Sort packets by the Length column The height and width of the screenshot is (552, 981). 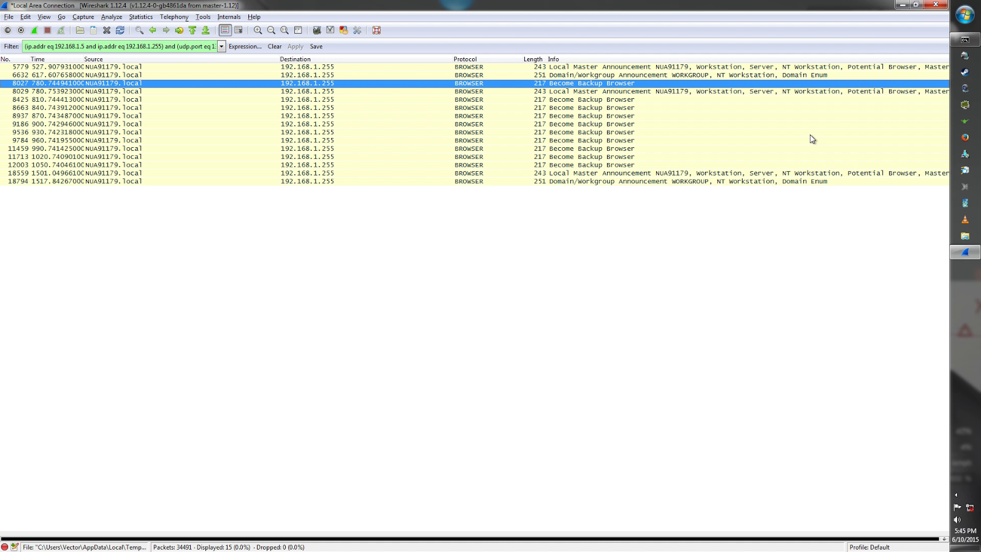tap(533, 59)
